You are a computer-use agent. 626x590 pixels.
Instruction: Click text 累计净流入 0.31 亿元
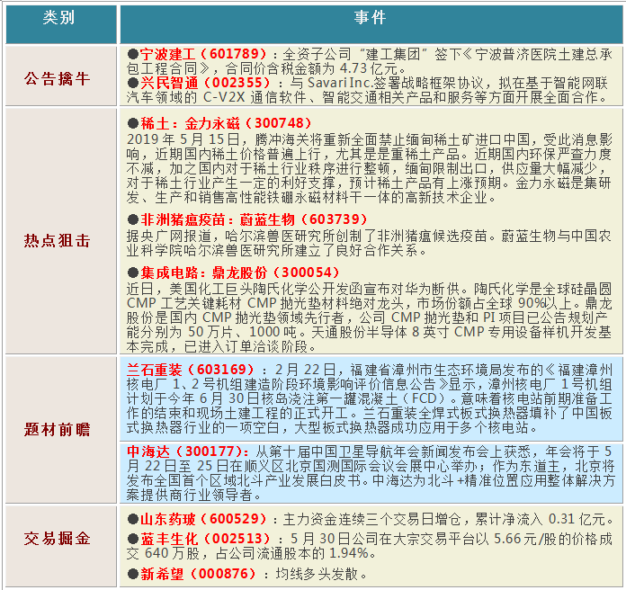point(541,519)
